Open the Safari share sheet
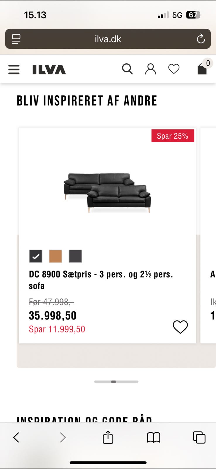 108,437
